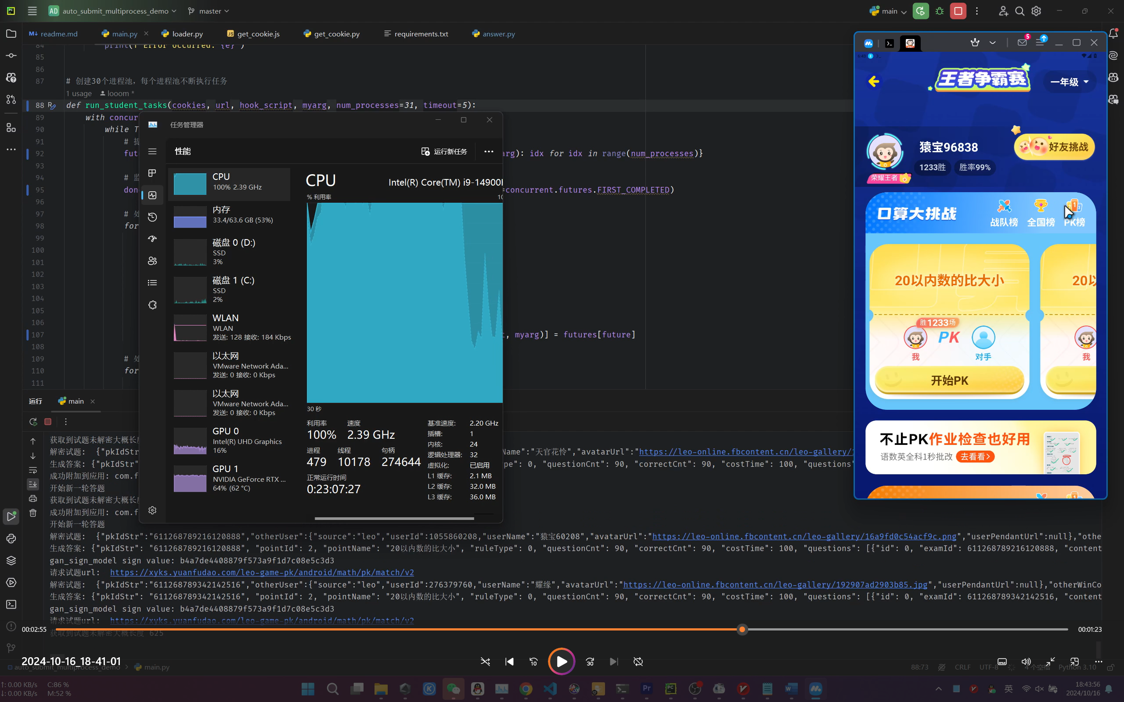Toggle shuffle playback mode

(x=485, y=662)
